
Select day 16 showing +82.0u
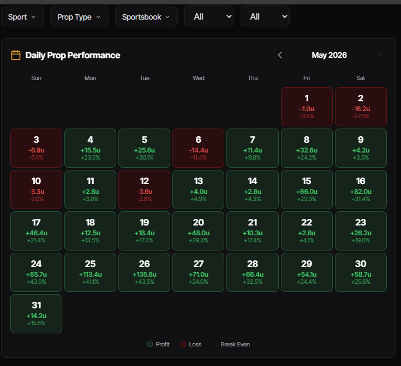click(x=361, y=190)
